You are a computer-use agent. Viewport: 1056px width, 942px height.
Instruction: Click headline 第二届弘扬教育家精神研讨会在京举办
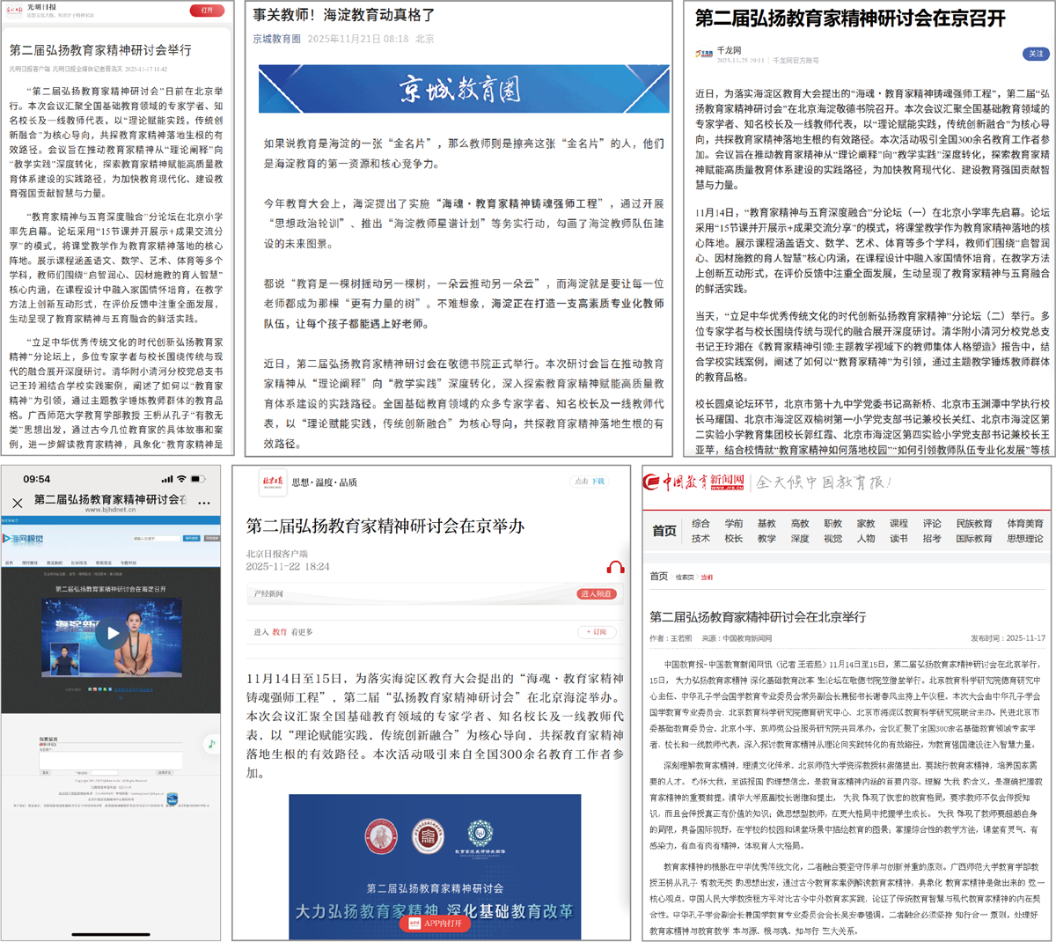pyautogui.click(x=385, y=526)
